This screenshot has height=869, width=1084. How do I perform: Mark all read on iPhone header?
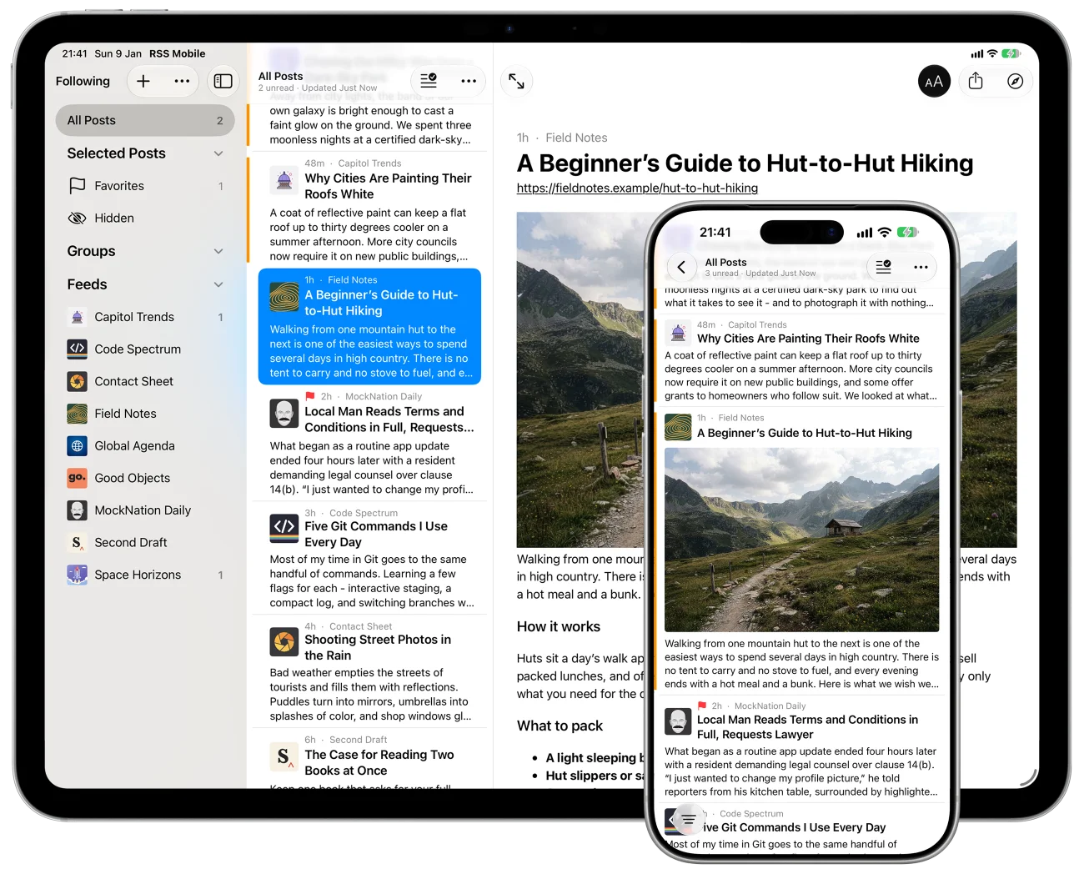click(x=883, y=267)
